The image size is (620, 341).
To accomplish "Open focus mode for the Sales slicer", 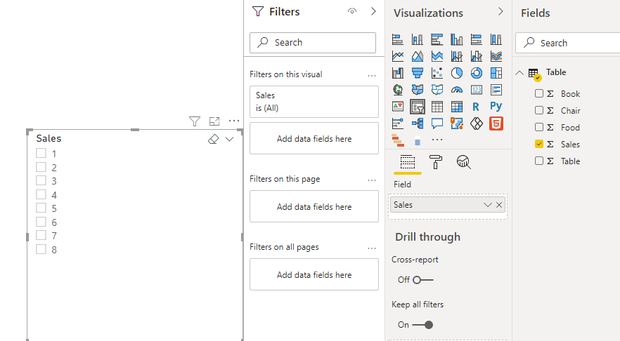I will [x=214, y=121].
